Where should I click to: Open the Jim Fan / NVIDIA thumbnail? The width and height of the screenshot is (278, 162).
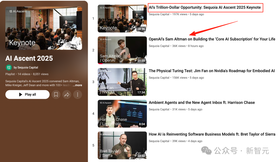click(122, 82)
